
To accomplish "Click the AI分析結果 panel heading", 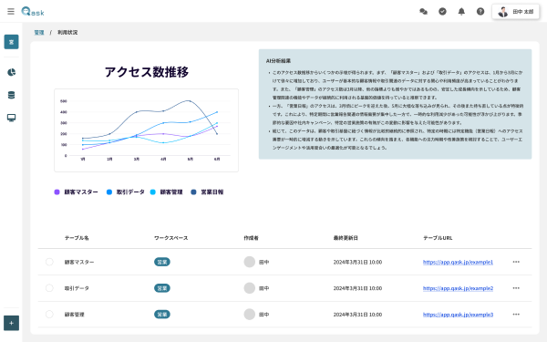I will (x=278, y=61).
